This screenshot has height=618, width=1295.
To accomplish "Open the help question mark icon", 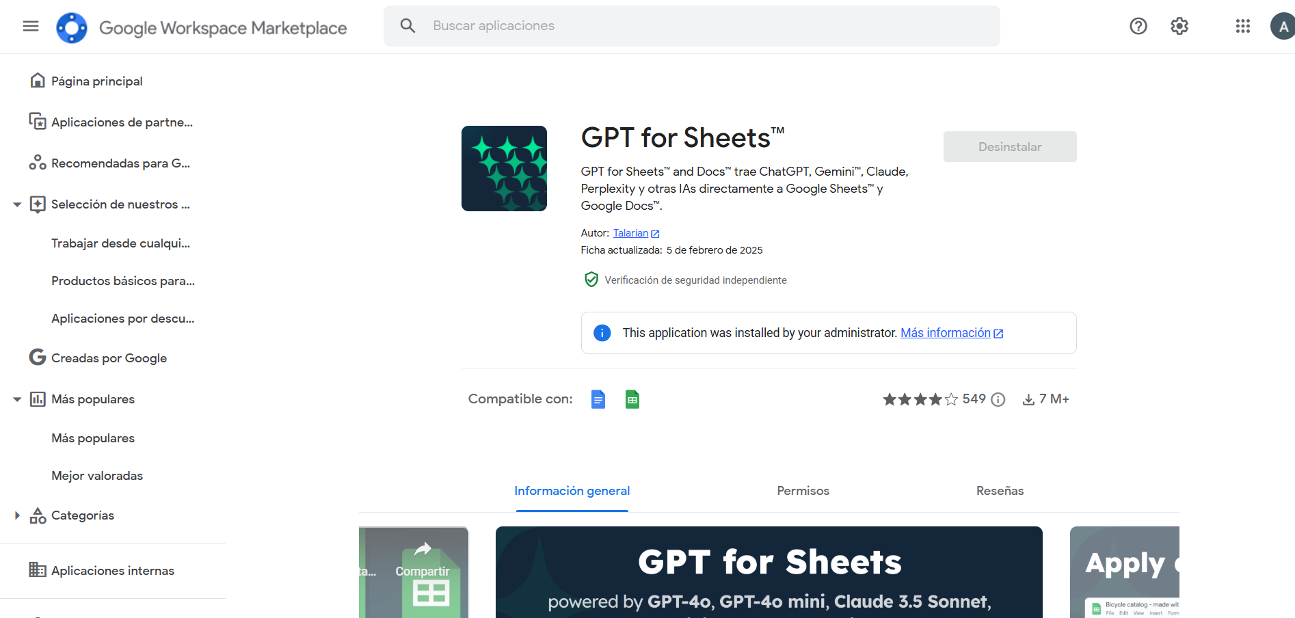I will 1138,26.
